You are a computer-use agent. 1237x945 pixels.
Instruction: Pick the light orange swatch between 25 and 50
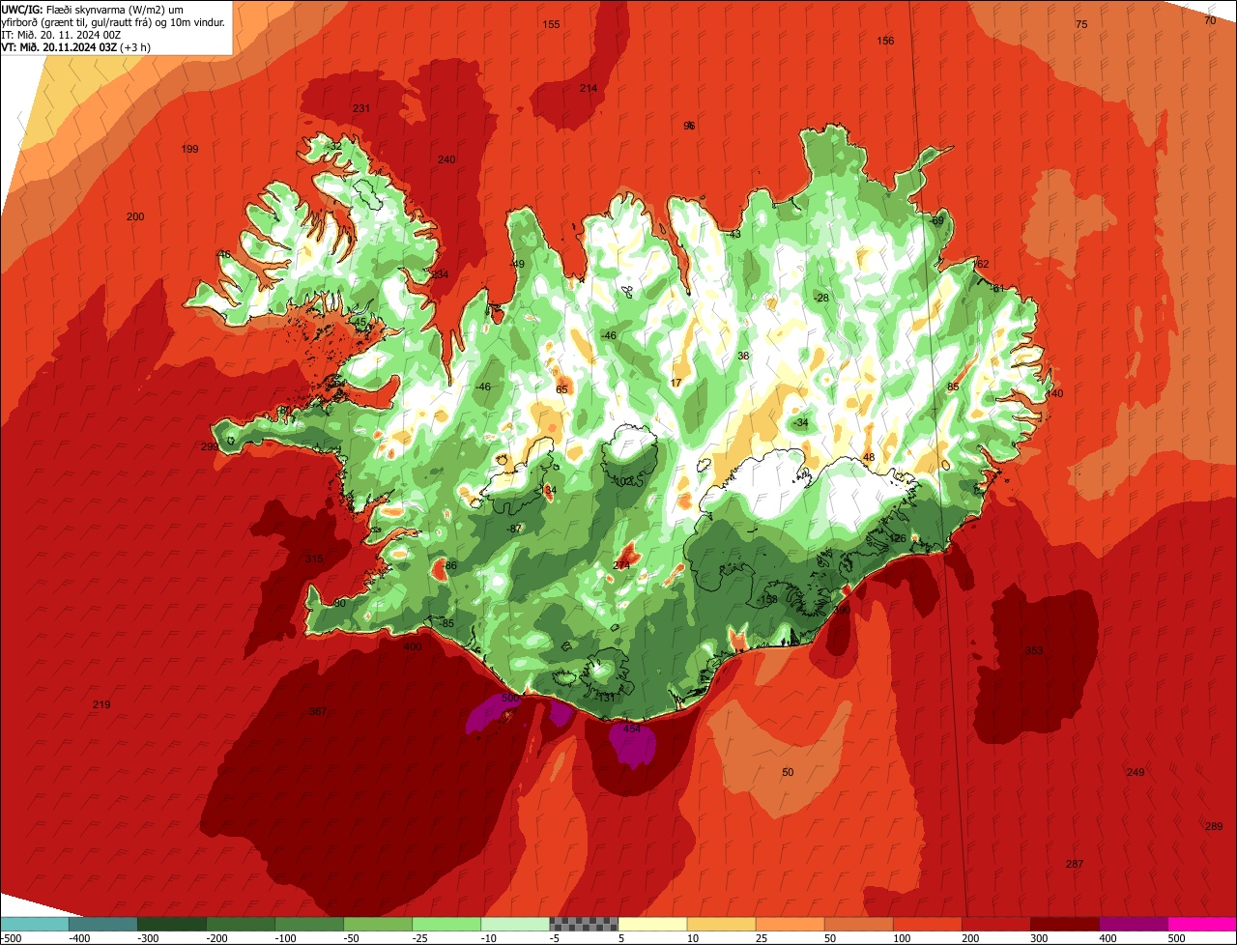(x=790, y=924)
